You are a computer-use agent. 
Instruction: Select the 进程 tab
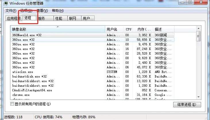[30, 18]
